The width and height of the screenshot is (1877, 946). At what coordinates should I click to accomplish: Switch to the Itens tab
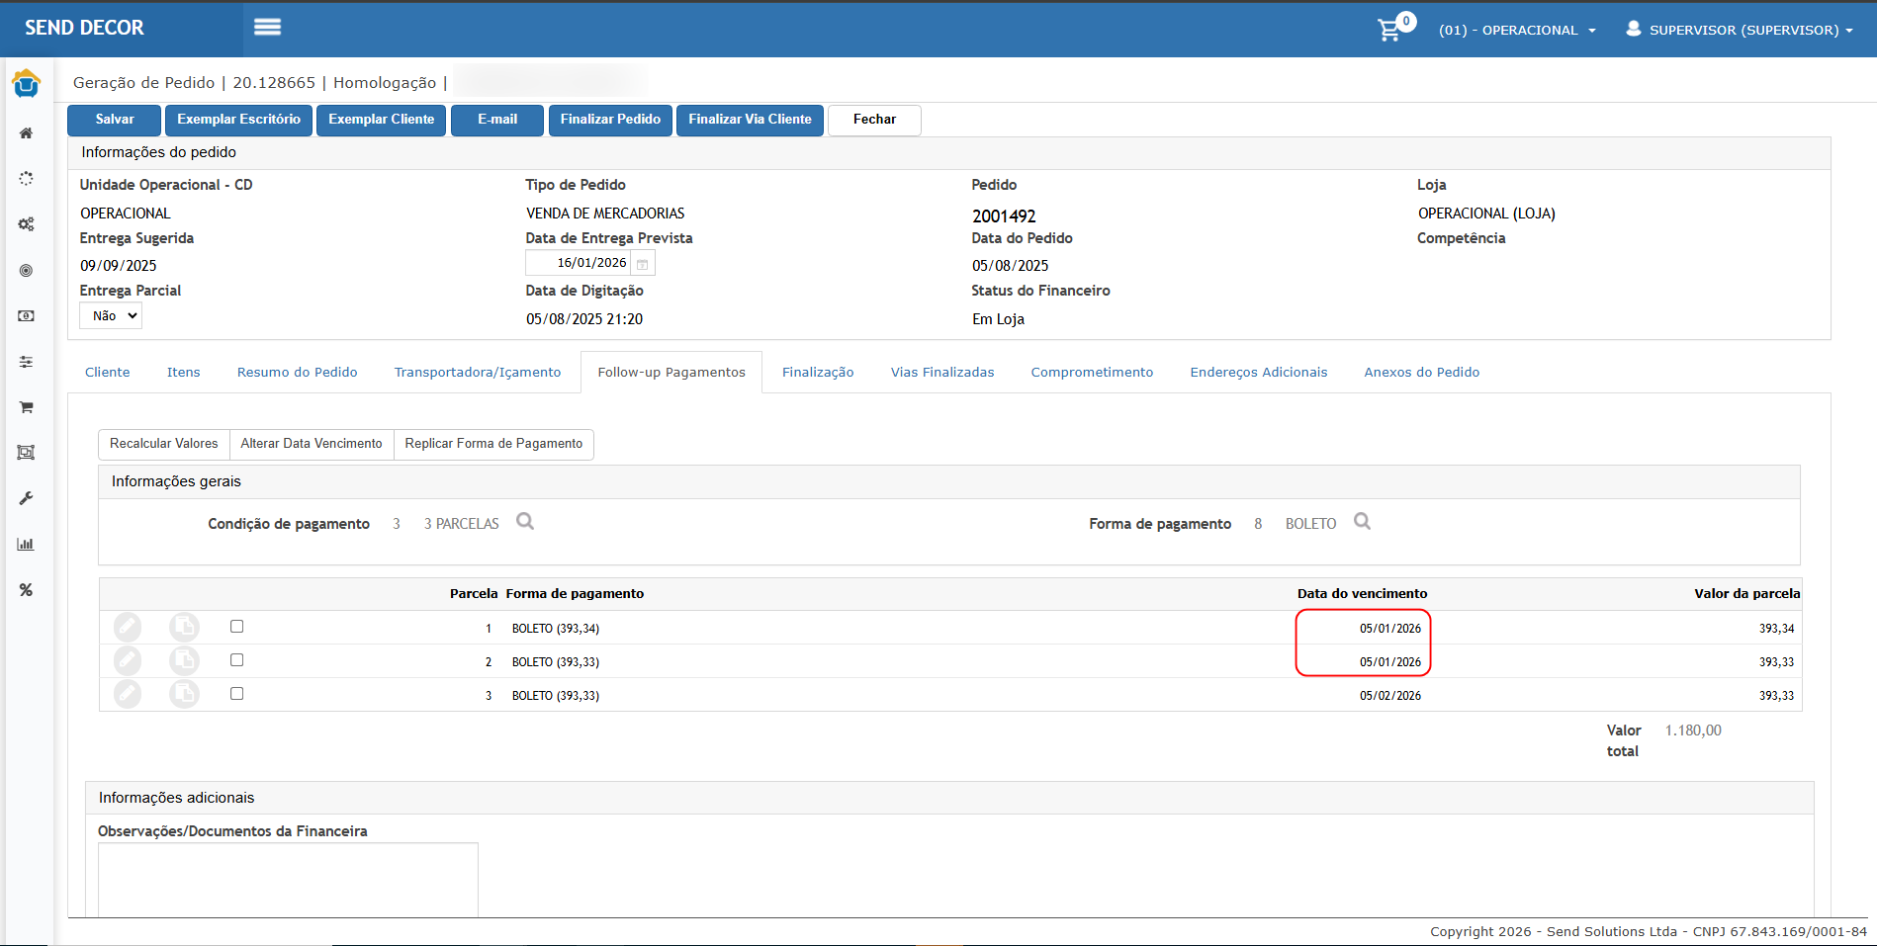(183, 373)
